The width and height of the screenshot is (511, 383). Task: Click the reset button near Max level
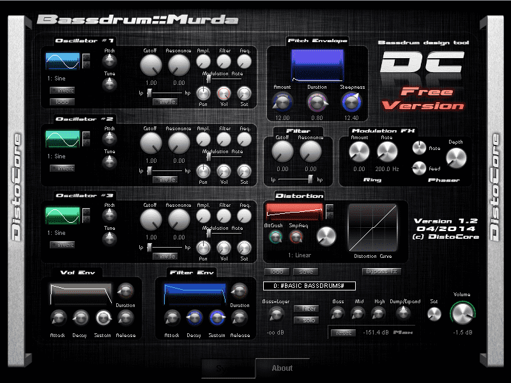pyautogui.click(x=344, y=333)
